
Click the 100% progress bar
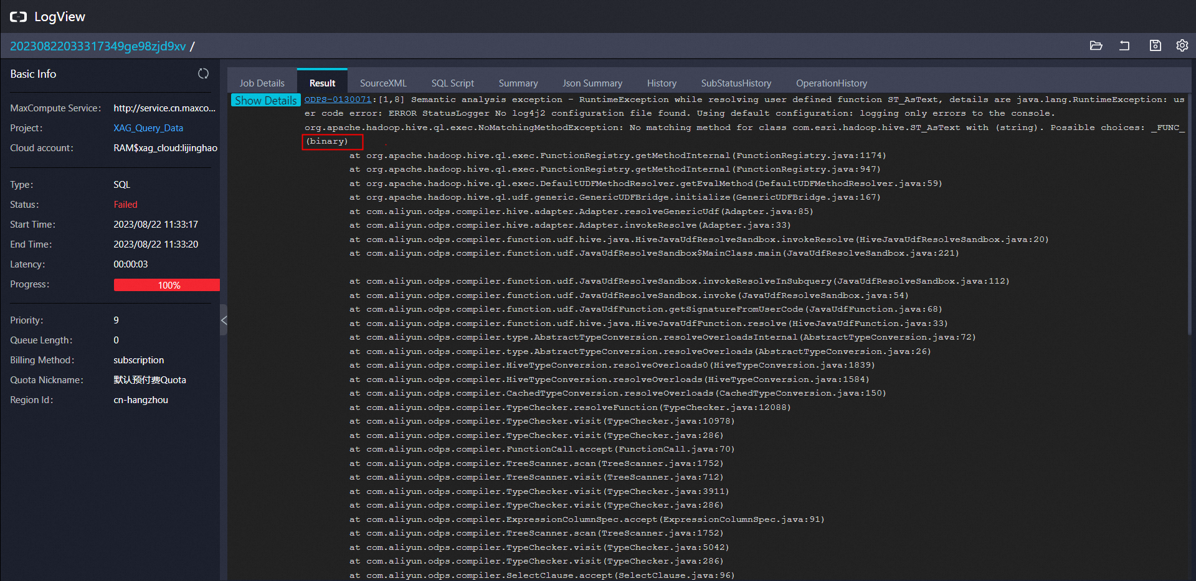tap(166, 285)
